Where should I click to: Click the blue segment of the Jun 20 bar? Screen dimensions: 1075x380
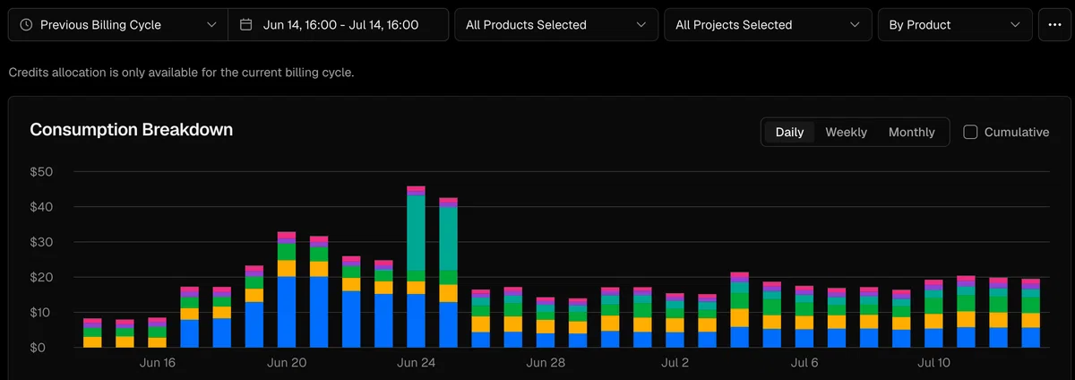pyautogui.click(x=287, y=312)
